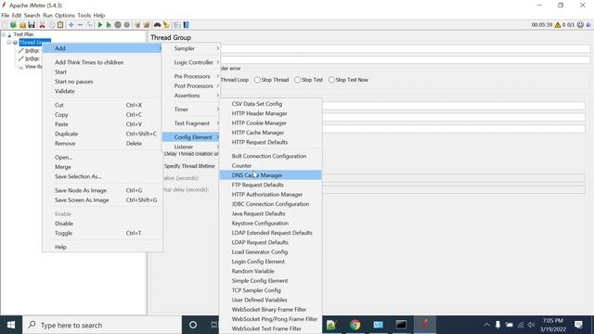Image resolution: width=594 pixels, height=334 pixels.
Task: Click the Toggle enable toolbar icon
Action: click(x=89, y=25)
